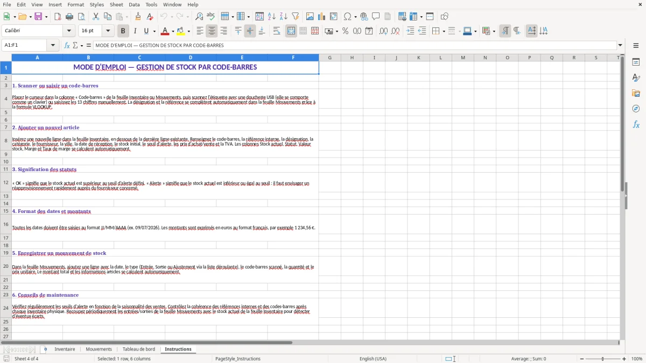Format as percent

click(x=346, y=31)
